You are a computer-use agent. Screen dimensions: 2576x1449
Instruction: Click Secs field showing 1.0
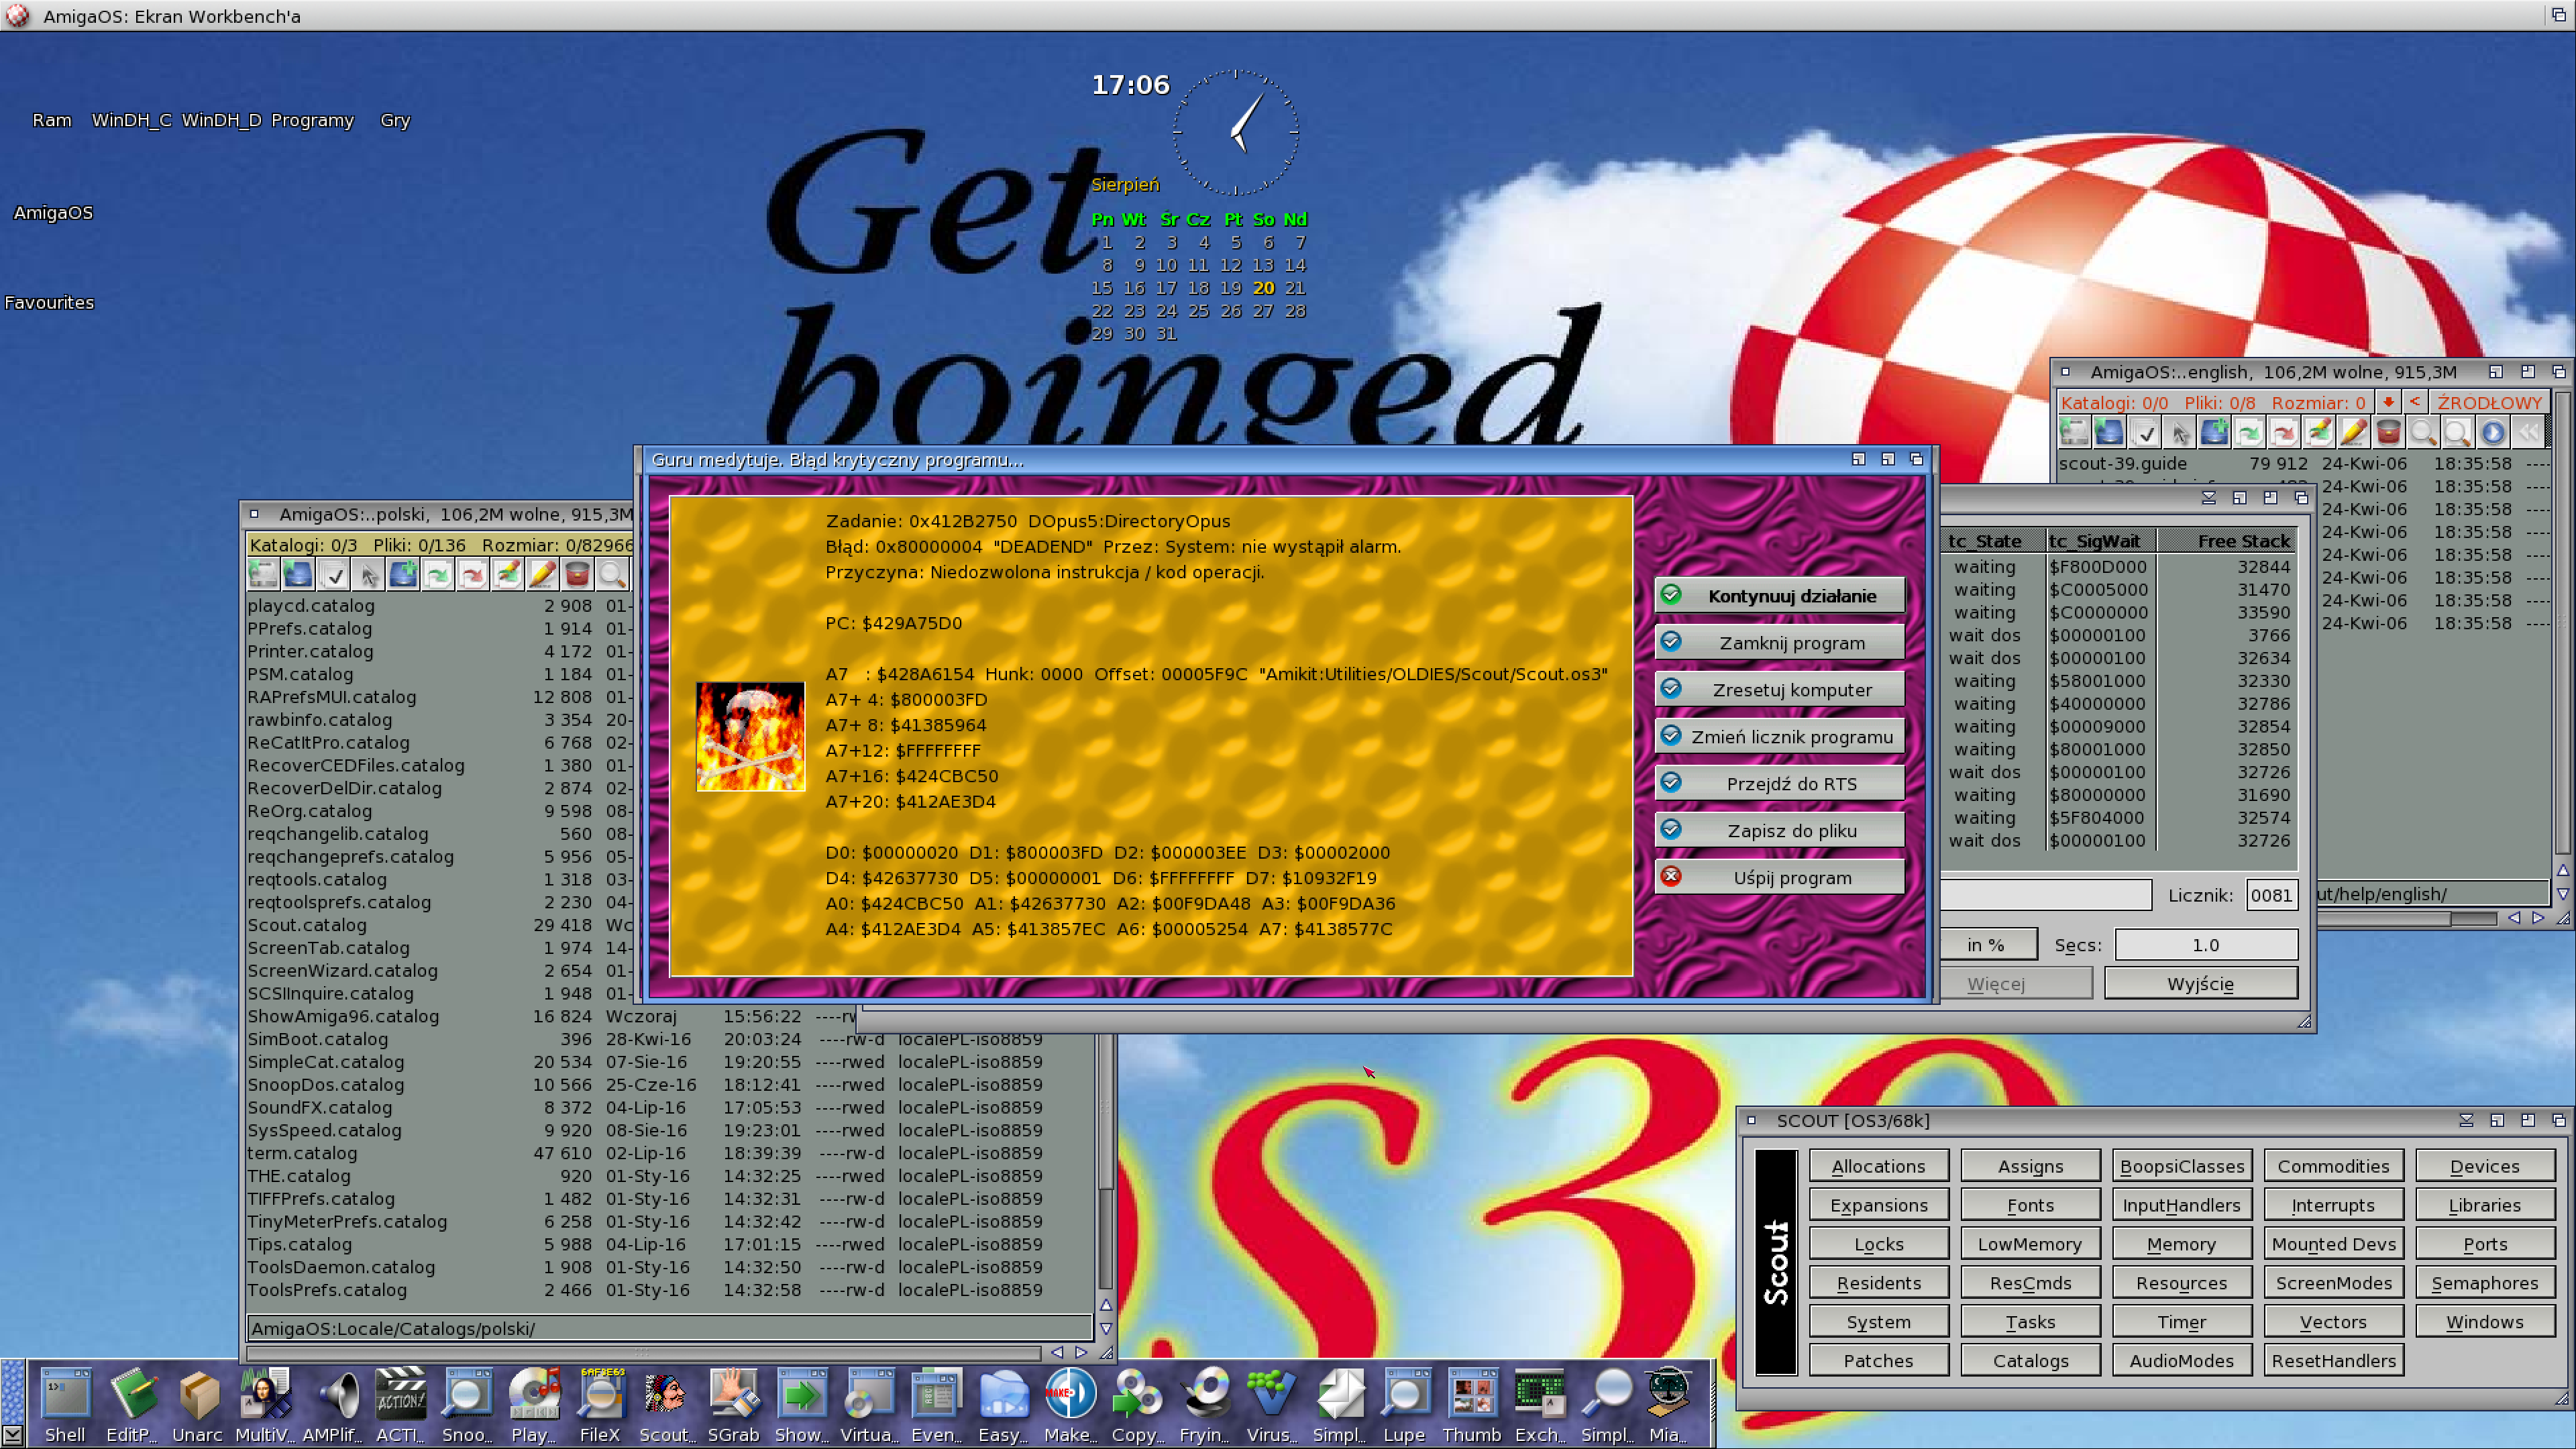coord(2205,945)
